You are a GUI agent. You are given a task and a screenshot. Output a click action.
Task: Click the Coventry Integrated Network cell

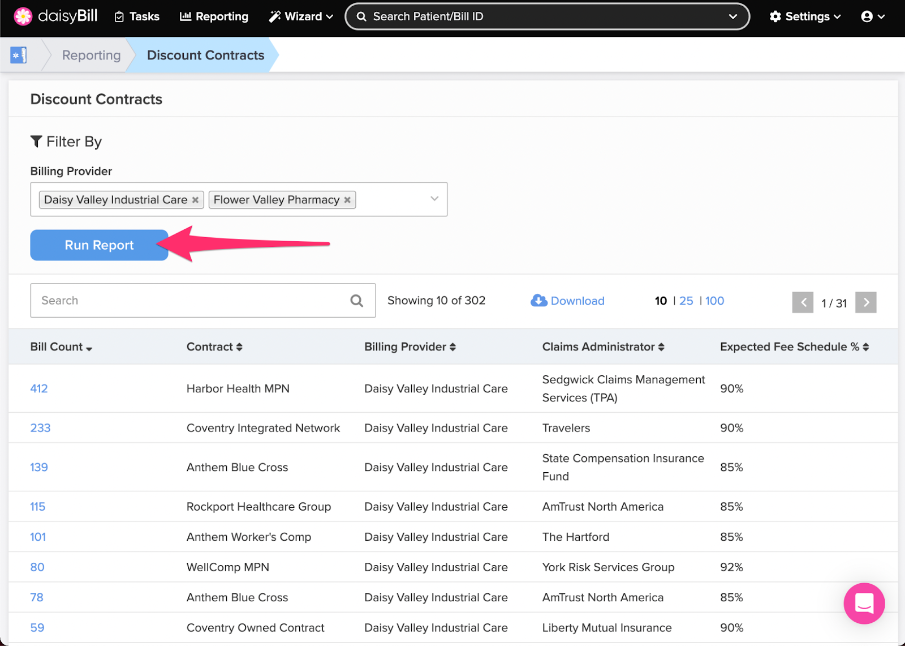coord(263,428)
